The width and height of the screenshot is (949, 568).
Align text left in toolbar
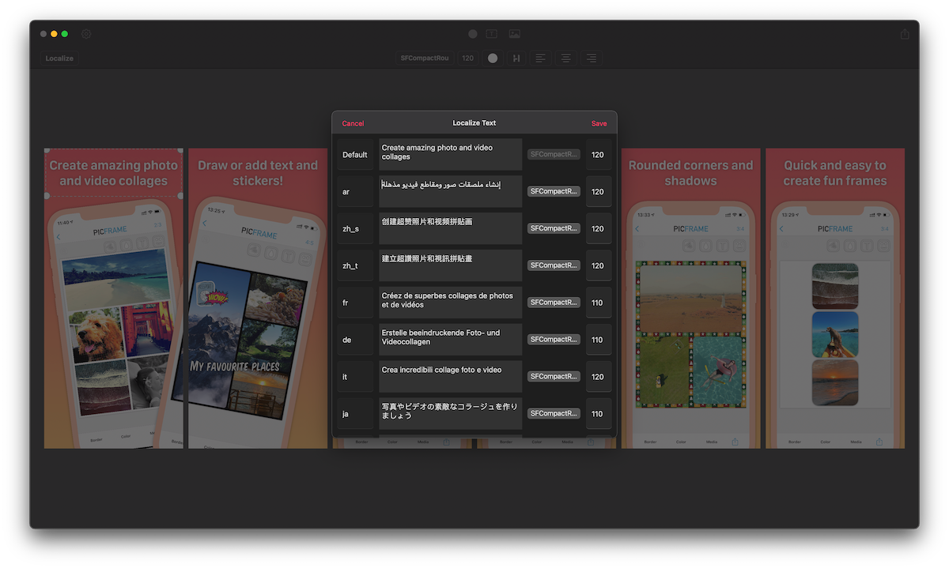tap(540, 58)
